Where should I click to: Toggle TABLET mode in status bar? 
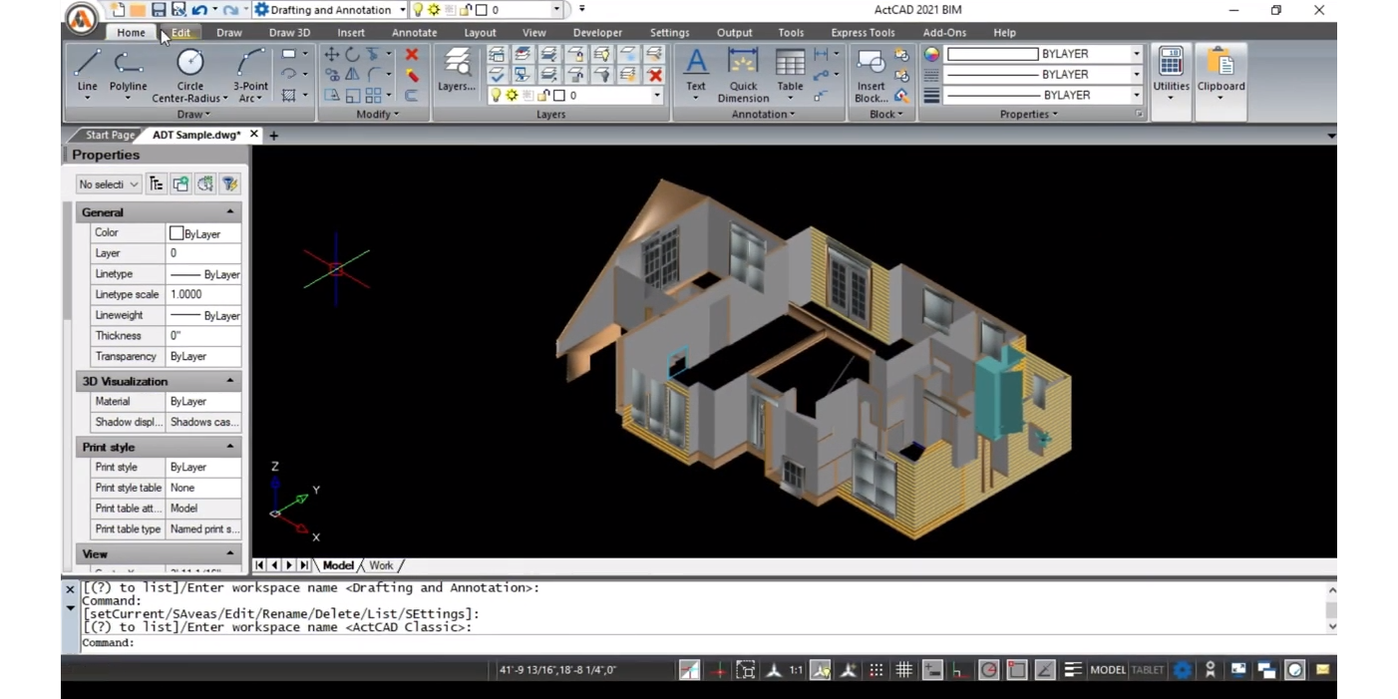(x=1148, y=670)
